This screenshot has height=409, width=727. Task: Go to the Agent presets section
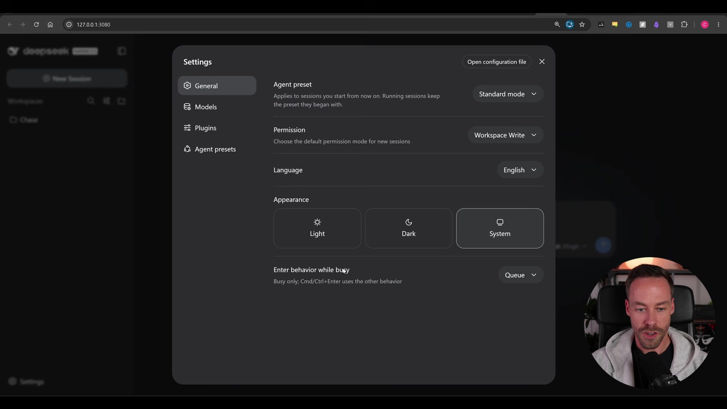click(x=217, y=149)
